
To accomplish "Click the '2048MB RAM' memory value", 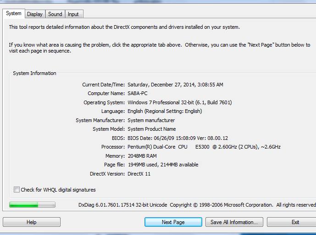I will [142, 156].
